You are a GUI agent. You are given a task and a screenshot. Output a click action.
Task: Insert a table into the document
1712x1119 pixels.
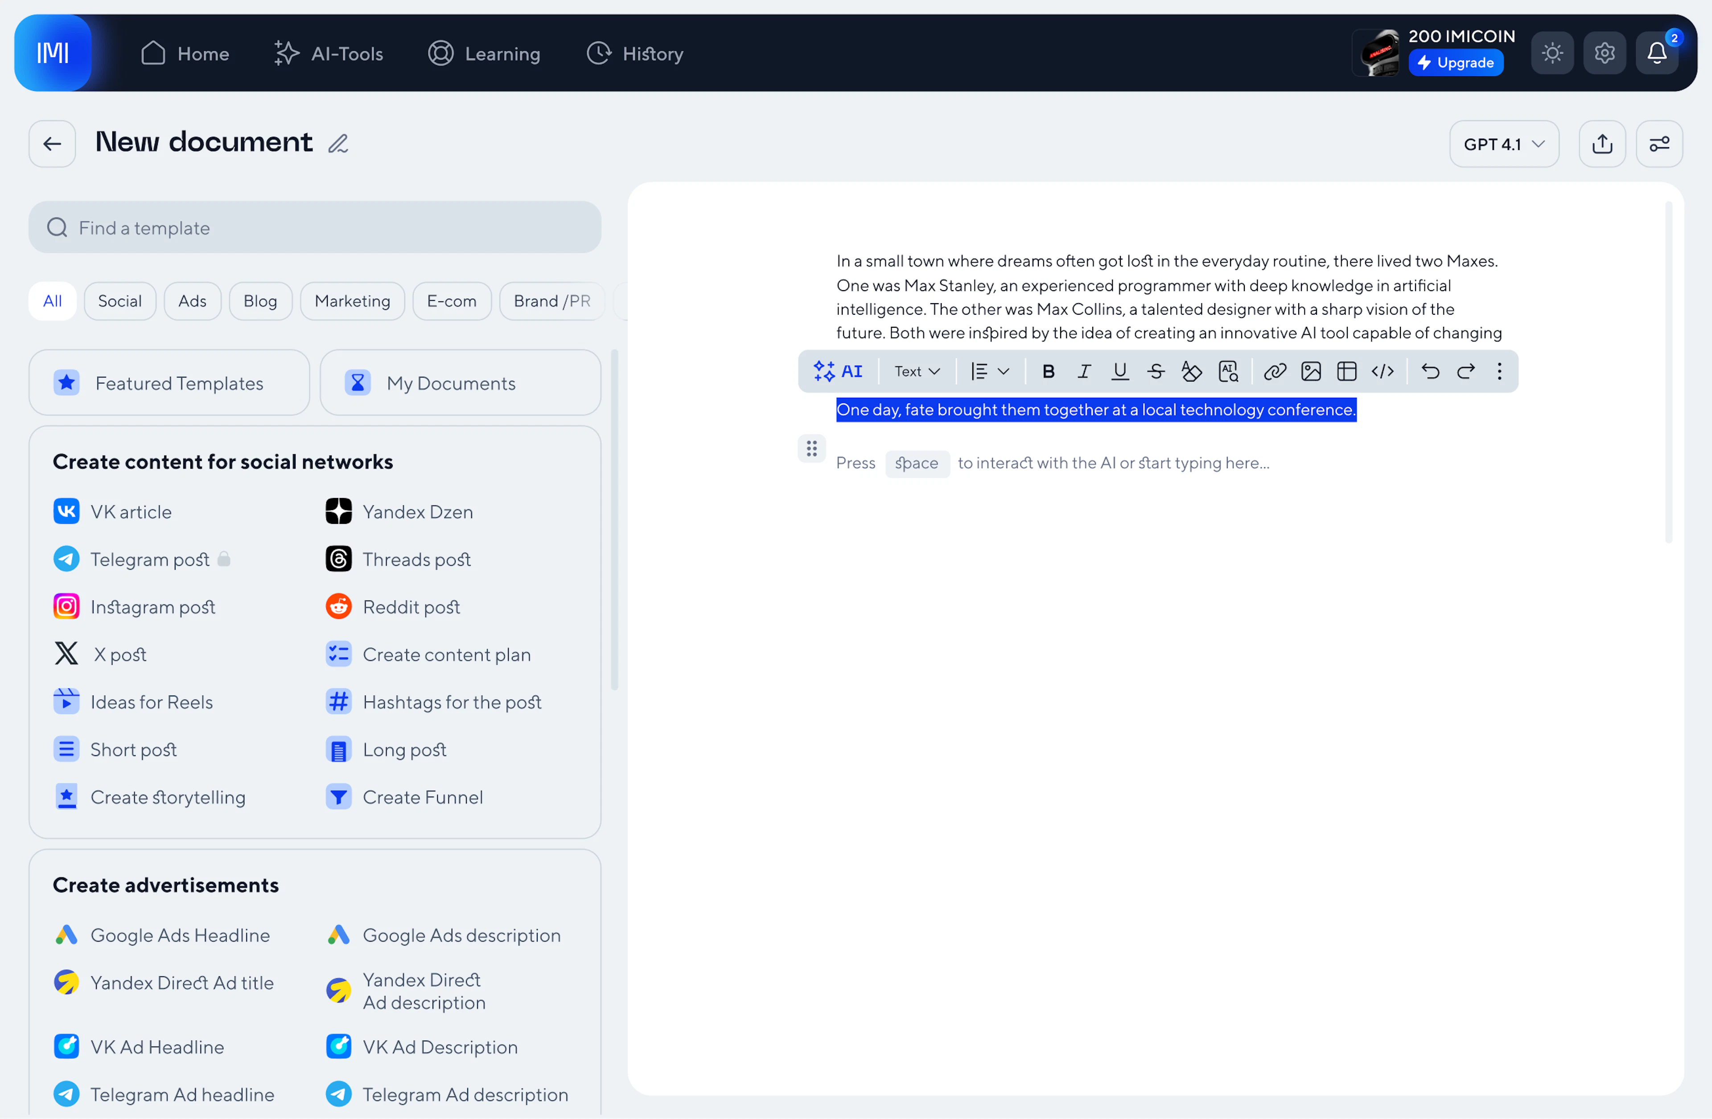coord(1346,371)
